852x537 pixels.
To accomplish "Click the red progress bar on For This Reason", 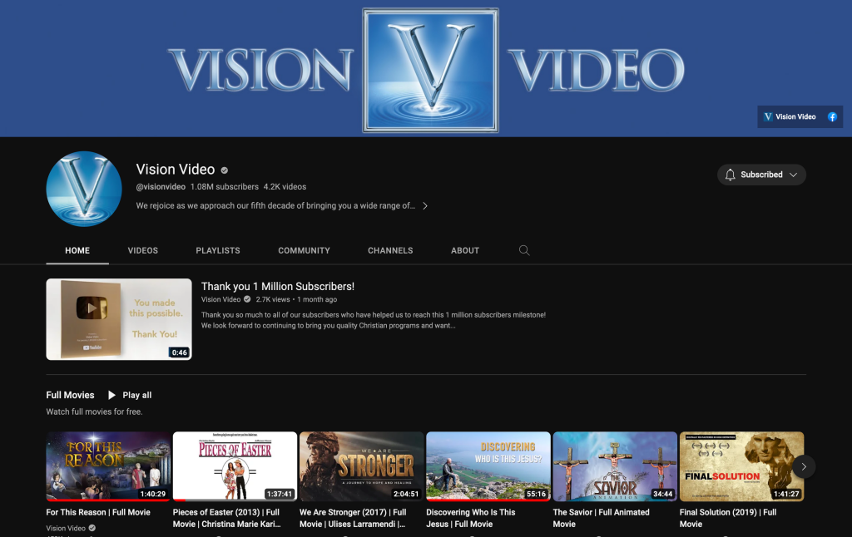I will 108,500.
